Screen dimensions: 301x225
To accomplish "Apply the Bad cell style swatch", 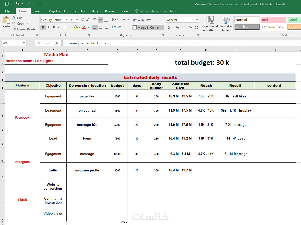I will 273,20.
